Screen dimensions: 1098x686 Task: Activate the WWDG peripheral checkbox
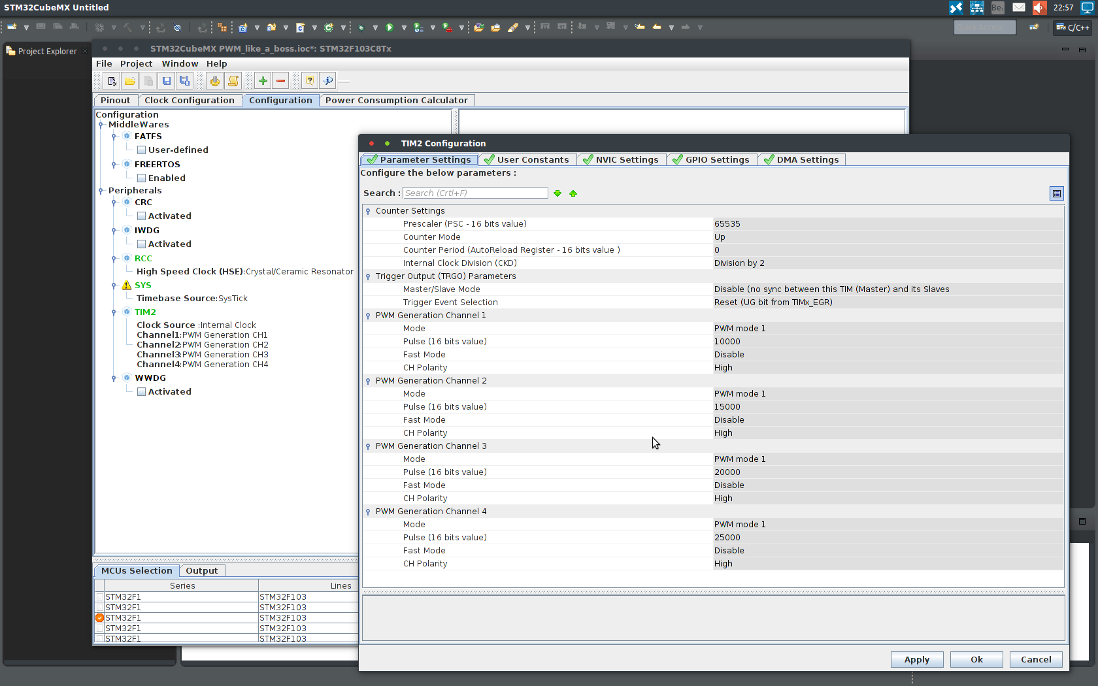pos(141,392)
